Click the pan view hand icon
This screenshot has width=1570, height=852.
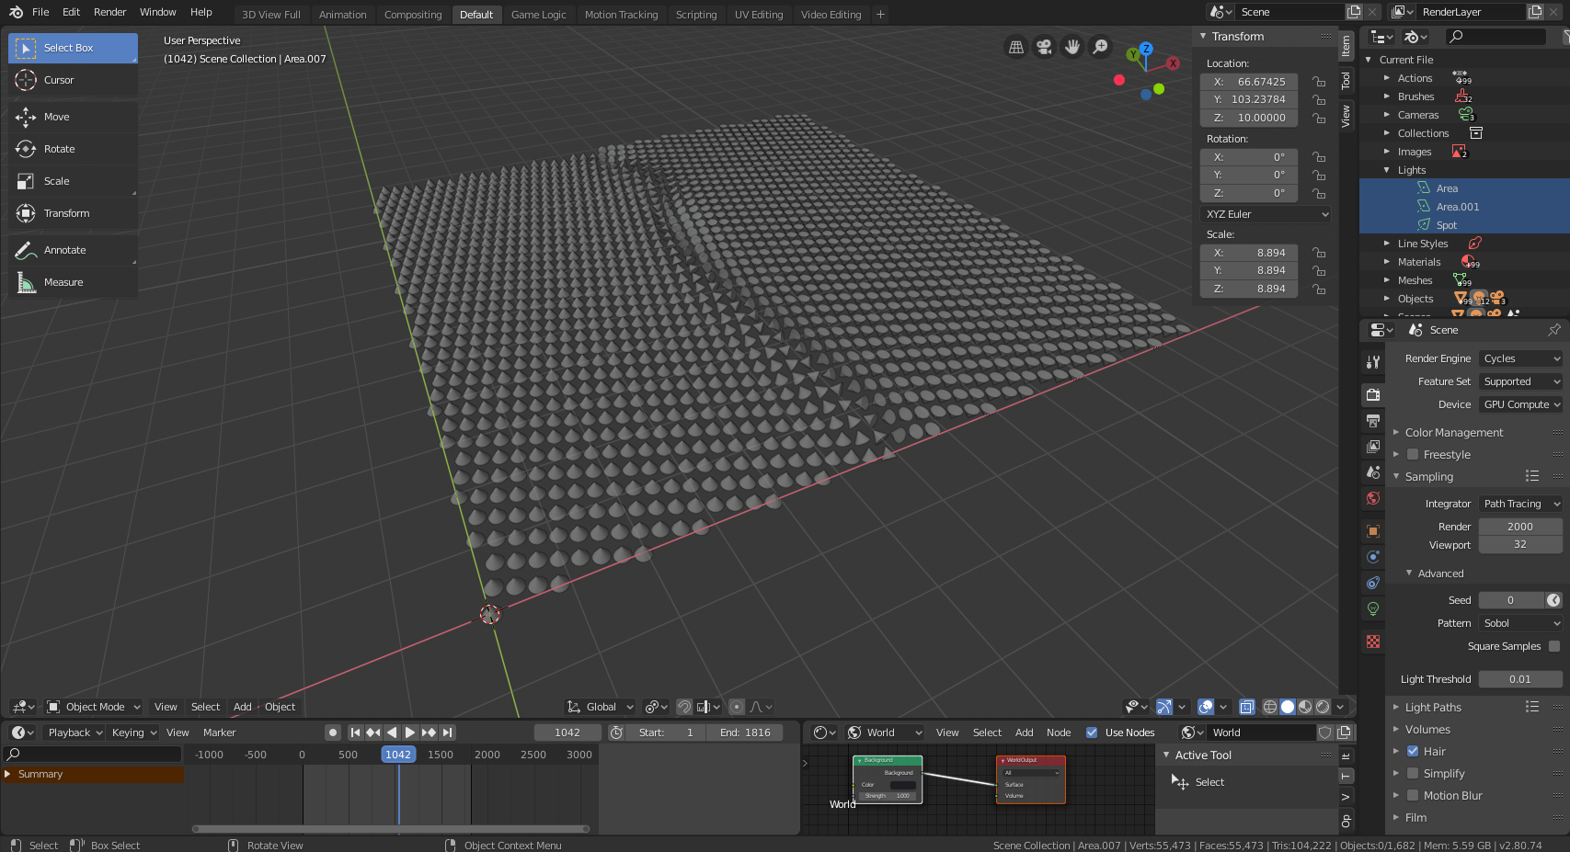click(x=1072, y=47)
